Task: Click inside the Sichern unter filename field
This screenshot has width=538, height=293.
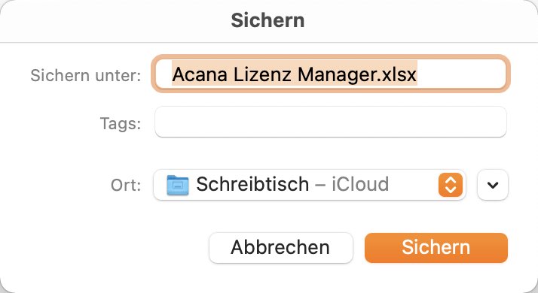Action: (331, 74)
